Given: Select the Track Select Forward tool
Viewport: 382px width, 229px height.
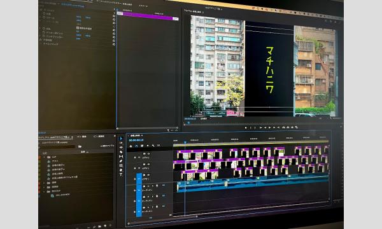Looking at the screenshot, I should (x=121, y=143).
